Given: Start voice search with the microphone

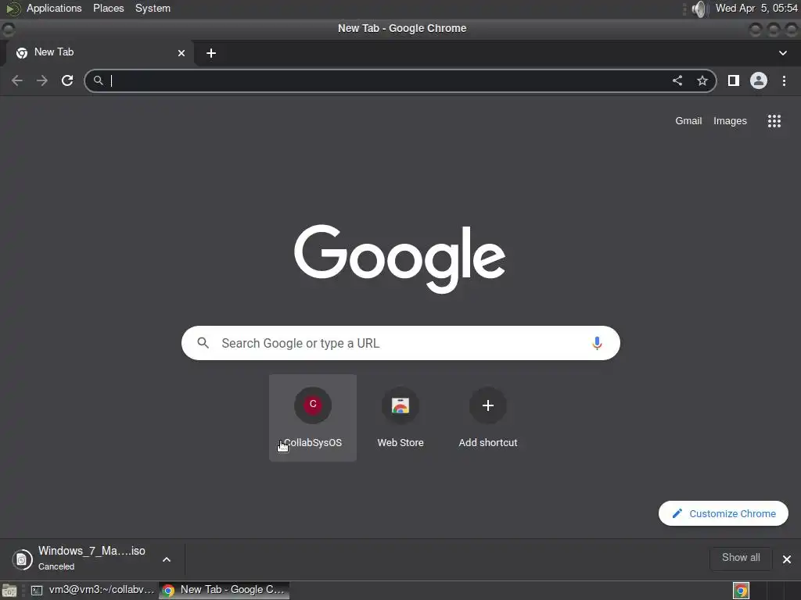Looking at the screenshot, I should click(597, 343).
